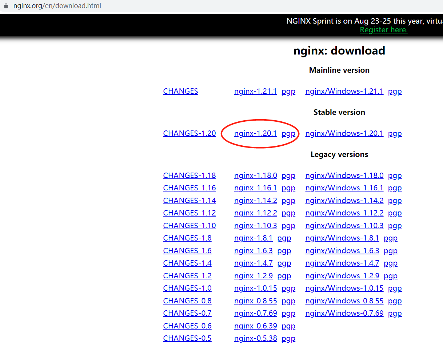Open the pgp signature beside nginx/Windows-1.10.3
The width and height of the screenshot is (443, 355).
[x=395, y=226]
